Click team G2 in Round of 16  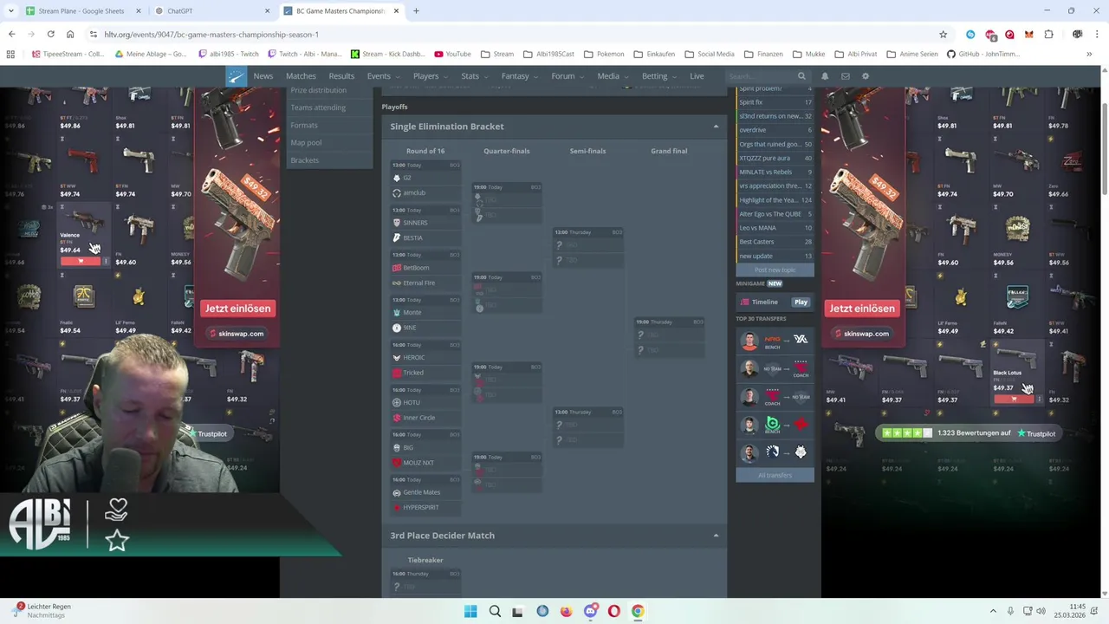406,178
